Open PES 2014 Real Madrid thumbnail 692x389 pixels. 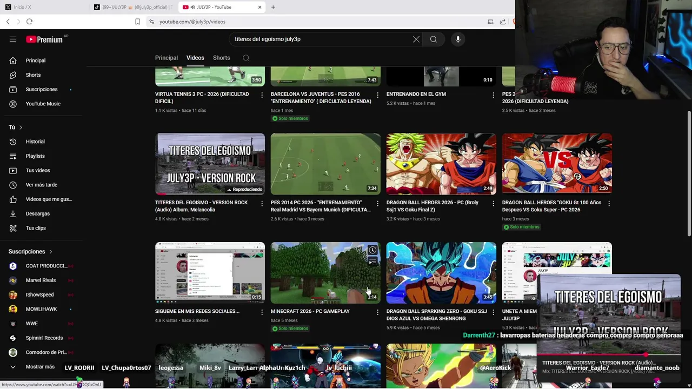(325, 164)
